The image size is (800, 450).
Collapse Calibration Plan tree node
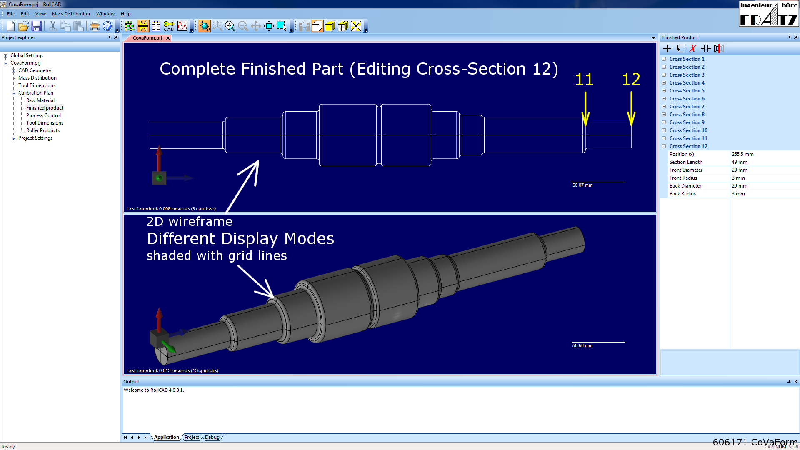14,93
